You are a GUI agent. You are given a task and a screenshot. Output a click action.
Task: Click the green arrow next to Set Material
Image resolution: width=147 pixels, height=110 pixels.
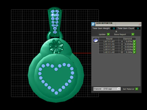tap(137, 89)
